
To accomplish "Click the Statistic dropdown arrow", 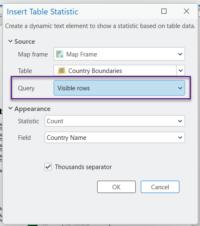I will point(180,121).
